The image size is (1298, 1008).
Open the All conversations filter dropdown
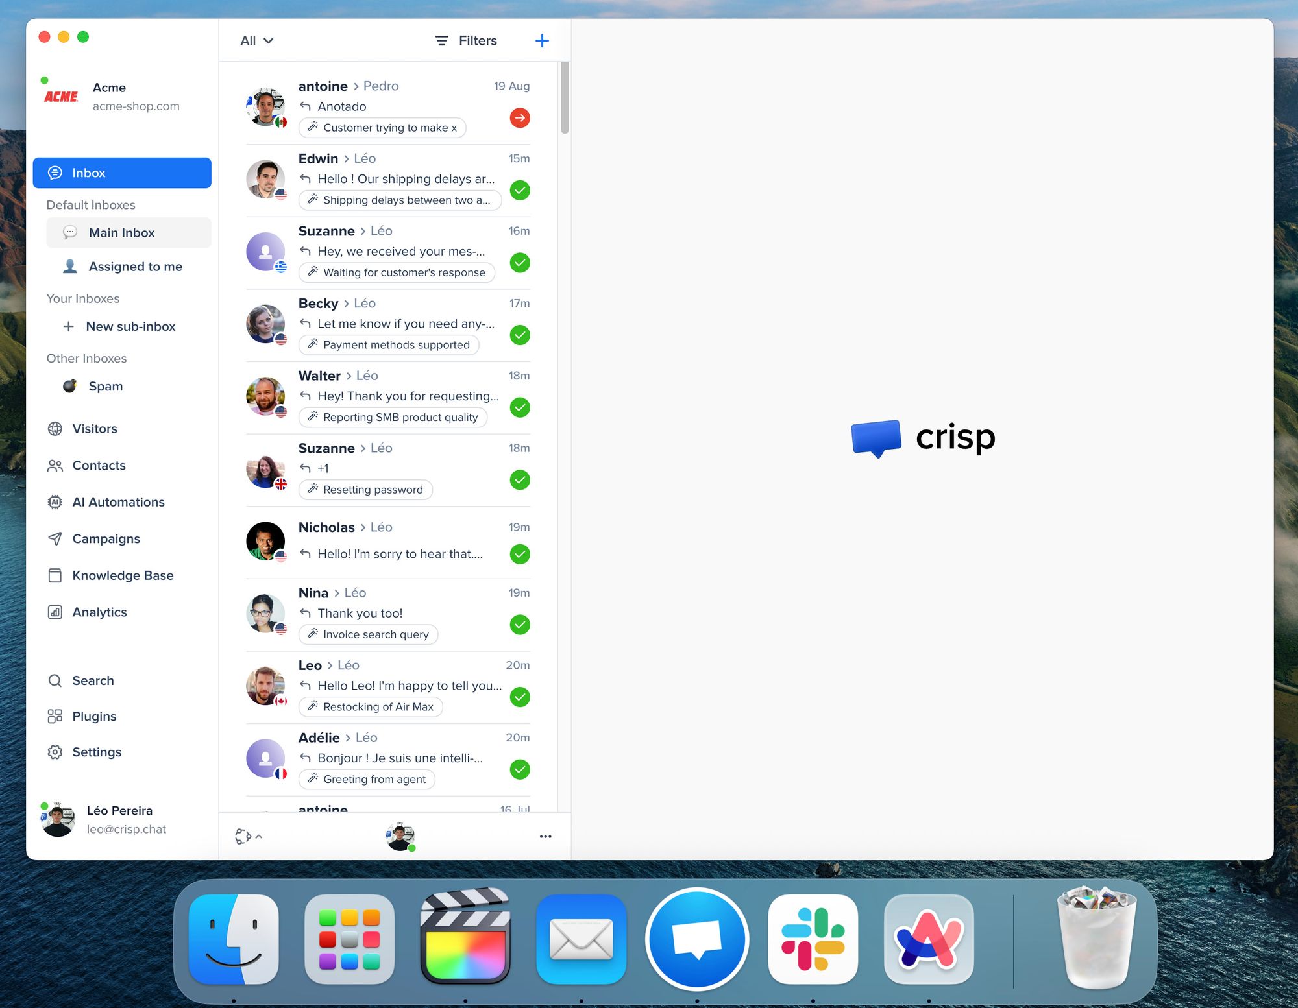click(257, 41)
